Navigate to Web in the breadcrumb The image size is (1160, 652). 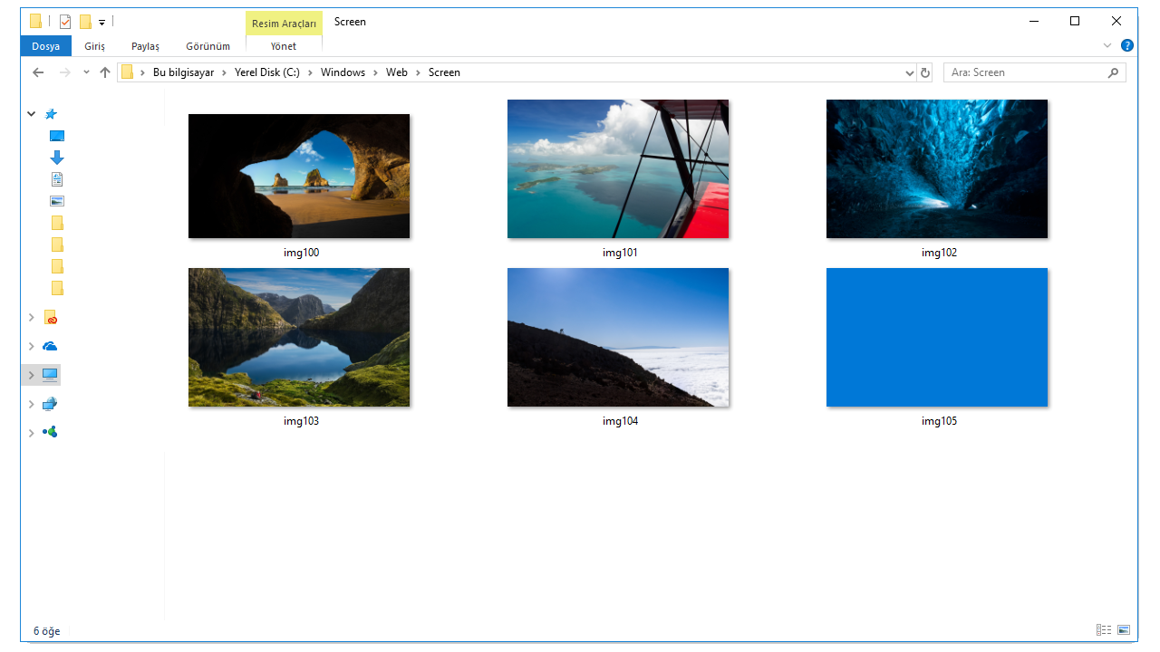pyautogui.click(x=397, y=72)
